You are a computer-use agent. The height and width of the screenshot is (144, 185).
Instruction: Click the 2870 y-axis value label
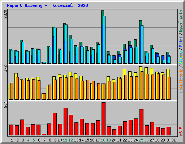(x=5, y=14)
